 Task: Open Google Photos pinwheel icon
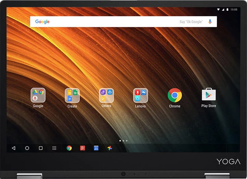tap(110, 148)
